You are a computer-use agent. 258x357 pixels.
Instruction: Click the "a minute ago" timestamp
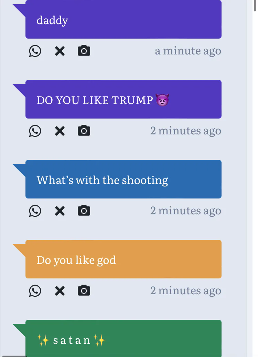click(x=188, y=51)
